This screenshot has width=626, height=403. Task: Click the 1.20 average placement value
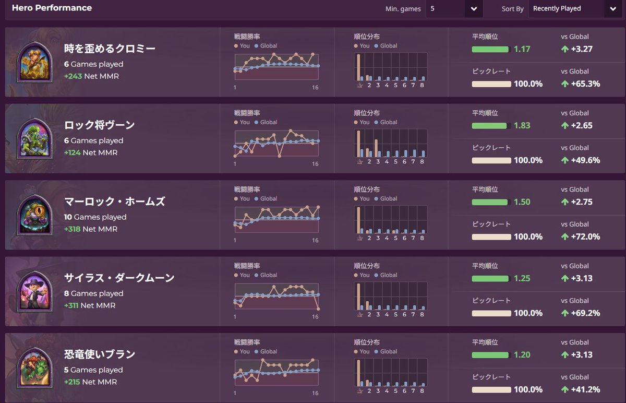pos(522,355)
